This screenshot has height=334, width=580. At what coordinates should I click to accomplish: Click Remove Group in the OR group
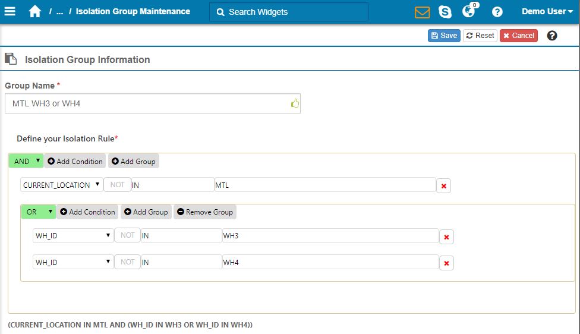204,212
